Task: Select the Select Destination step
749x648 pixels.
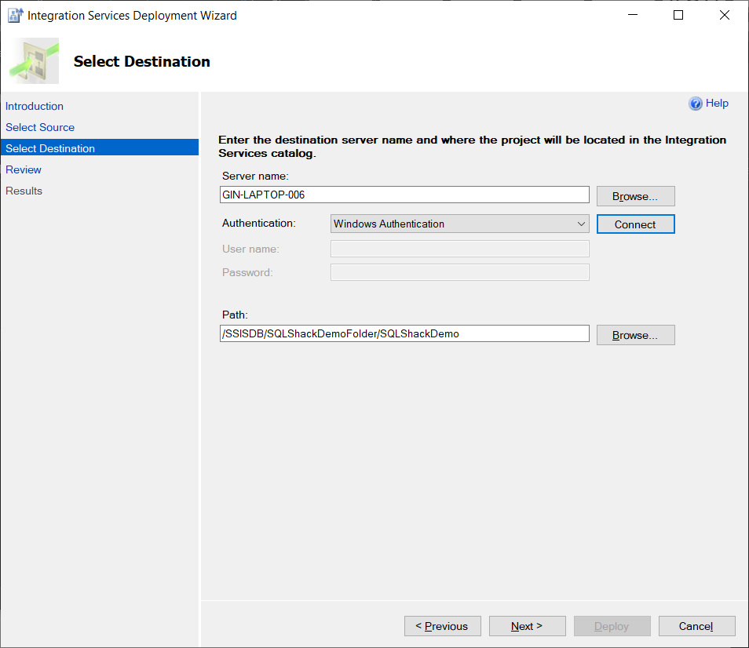Action: click(100, 148)
